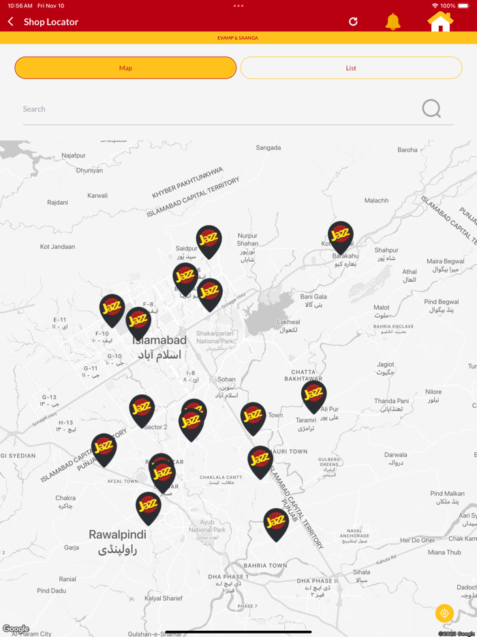This screenshot has height=637, width=477.
Task: Open Google logo on map corner
Action: [x=16, y=629]
